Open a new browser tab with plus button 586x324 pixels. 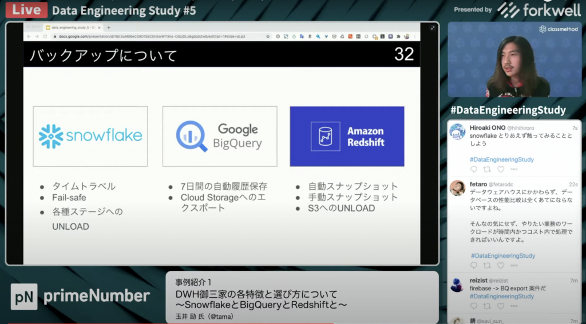[x=109, y=27]
